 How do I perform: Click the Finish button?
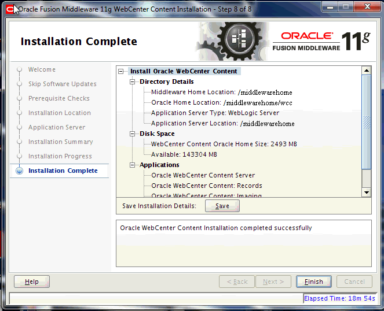[314, 282]
